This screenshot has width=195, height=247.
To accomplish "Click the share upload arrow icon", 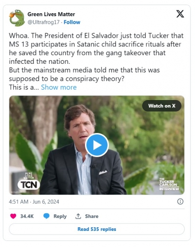I will 78,216.
